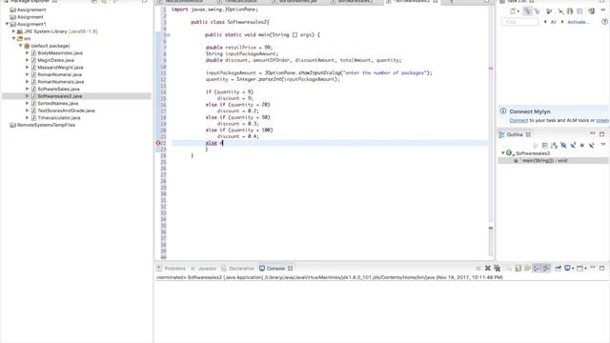Open the Outline view menu arrow
610x343 pixels.
pos(603,144)
